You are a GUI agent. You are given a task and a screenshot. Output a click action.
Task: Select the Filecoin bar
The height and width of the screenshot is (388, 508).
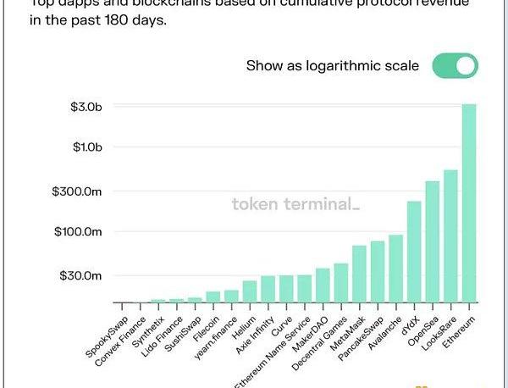pyautogui.click(x=213, y=297)
